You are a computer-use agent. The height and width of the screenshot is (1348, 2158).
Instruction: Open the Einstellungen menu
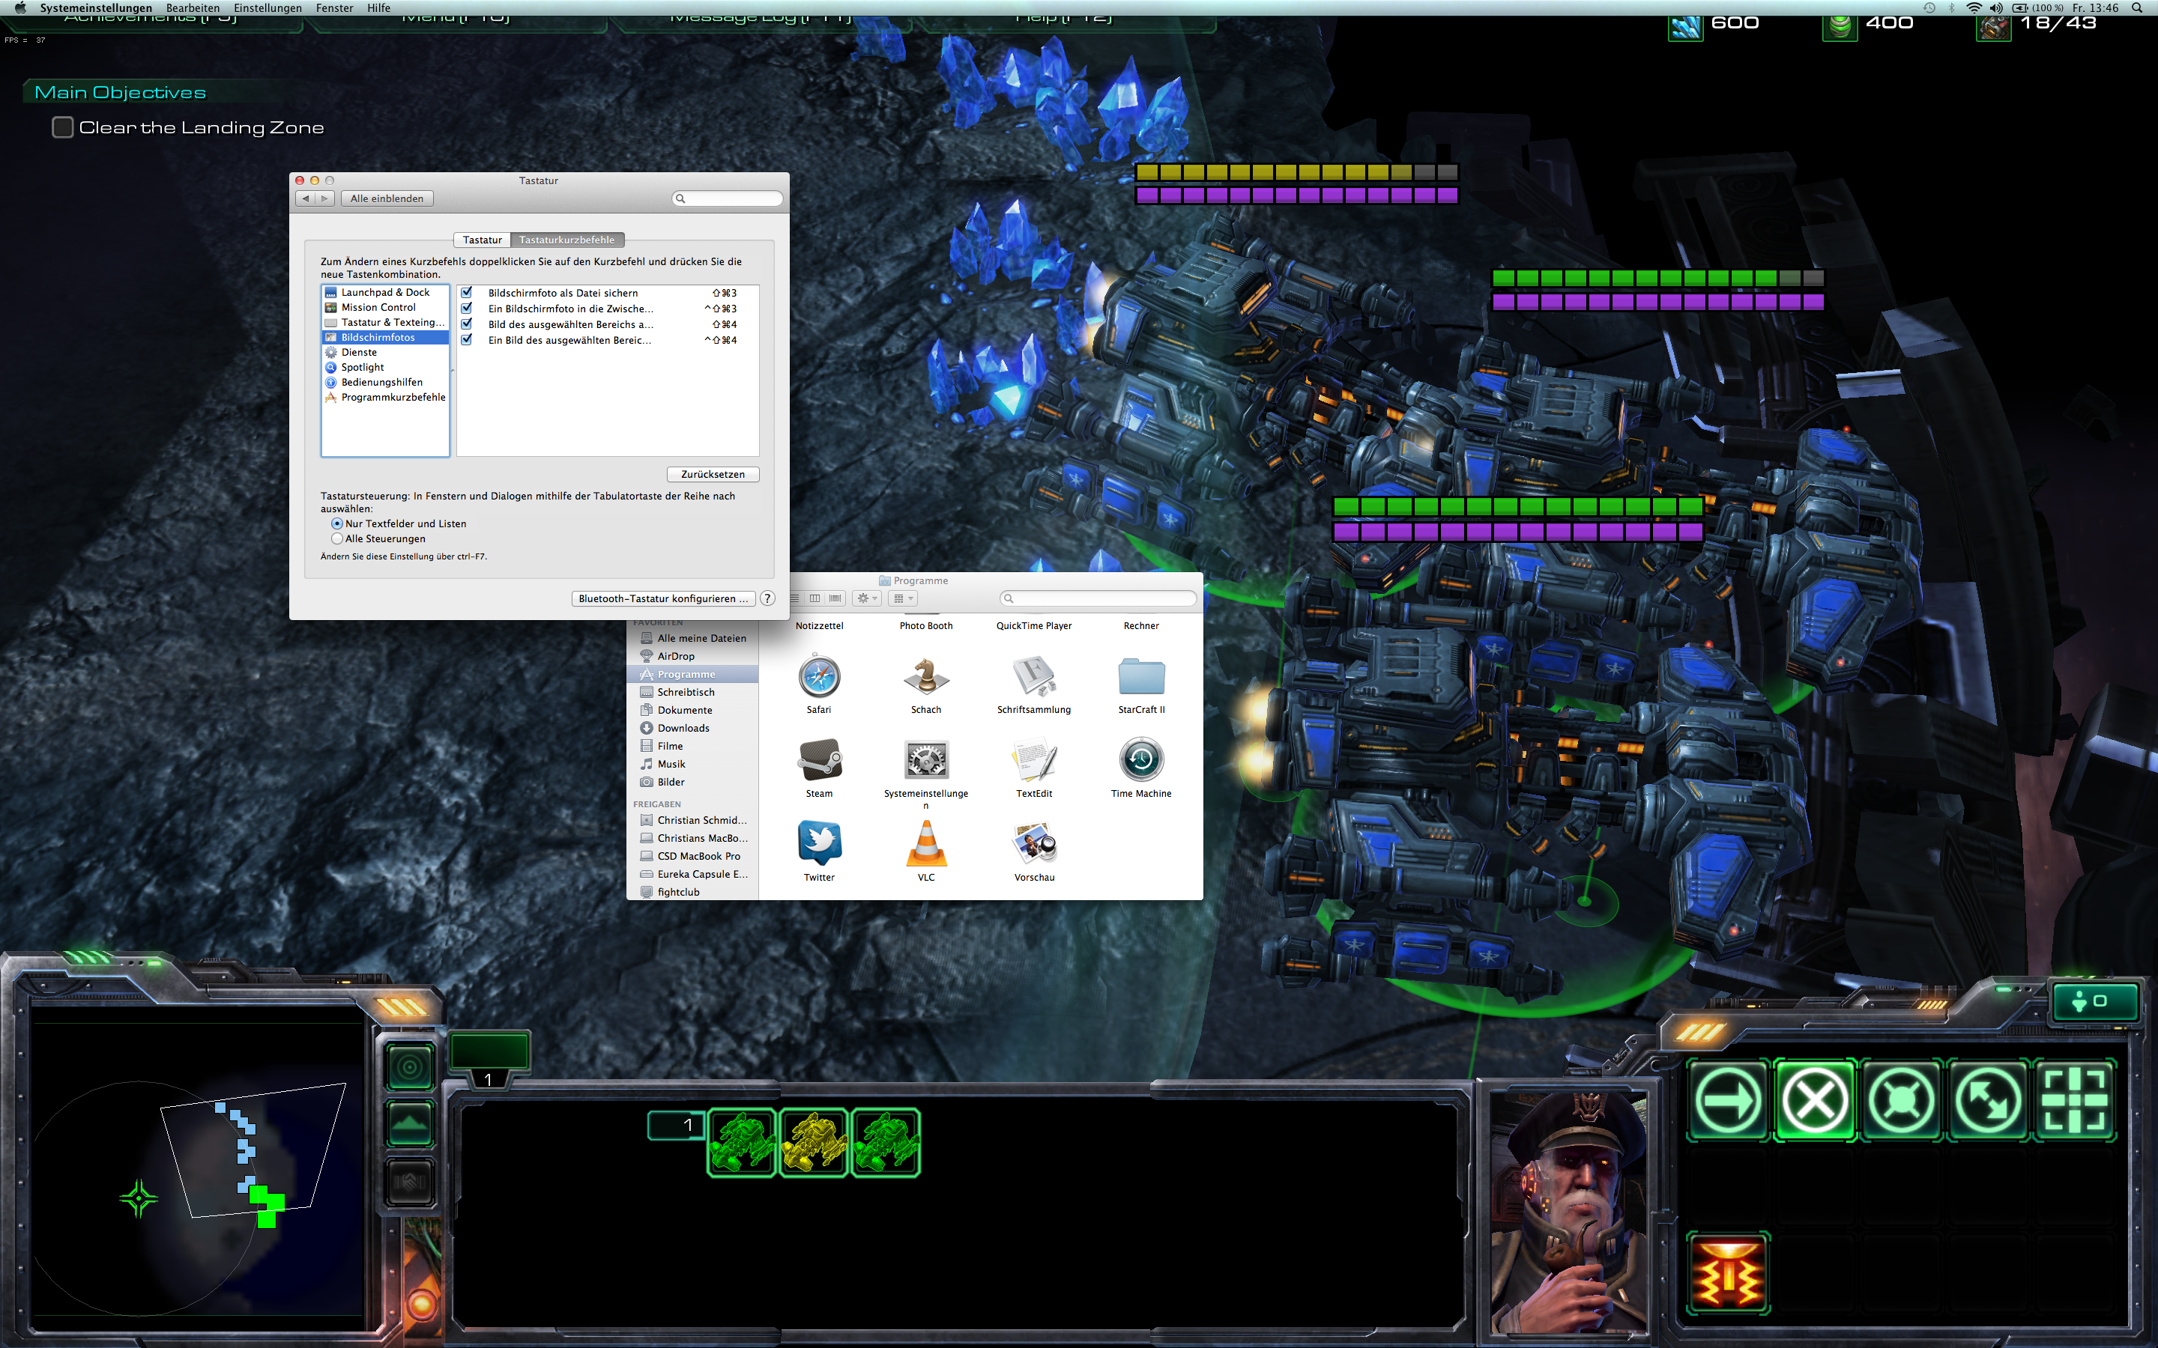(268, 8)
